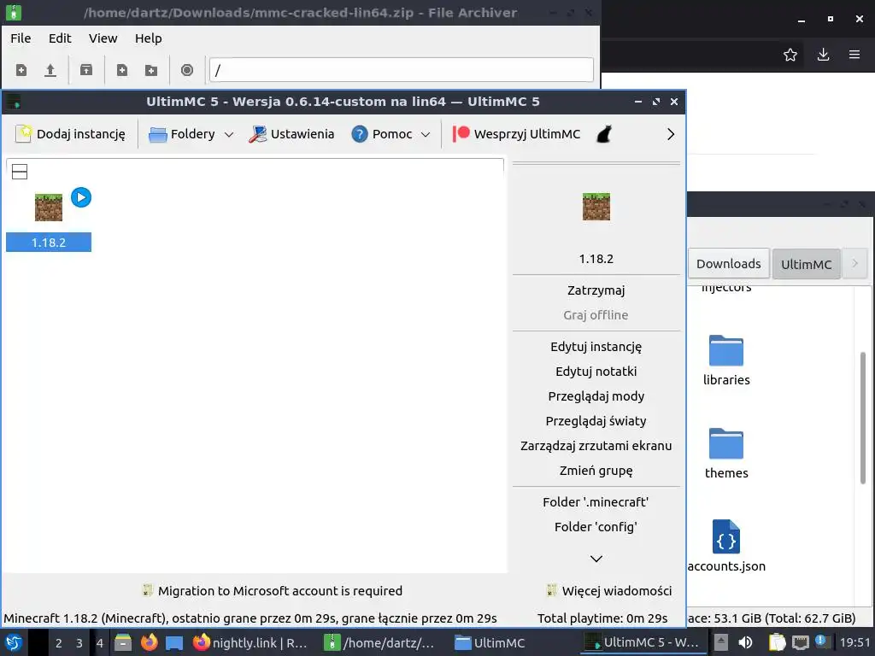Click extract files icon in File Archiver
The image size is (875, 656).
86,70
